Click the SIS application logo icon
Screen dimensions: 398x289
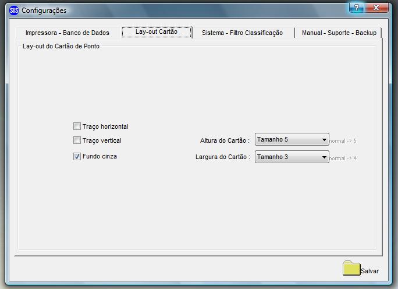point(14,10)
